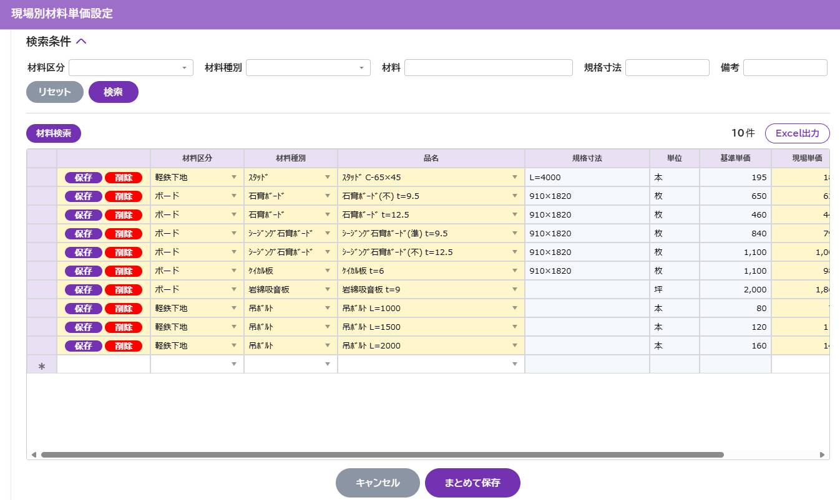Save the 吊ﾎﾞﾙﾄ L=2000 row
Viewport: 840px width, 500px height.
[84, 346]
